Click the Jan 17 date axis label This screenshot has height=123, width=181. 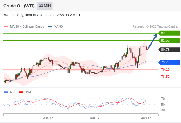94,118
